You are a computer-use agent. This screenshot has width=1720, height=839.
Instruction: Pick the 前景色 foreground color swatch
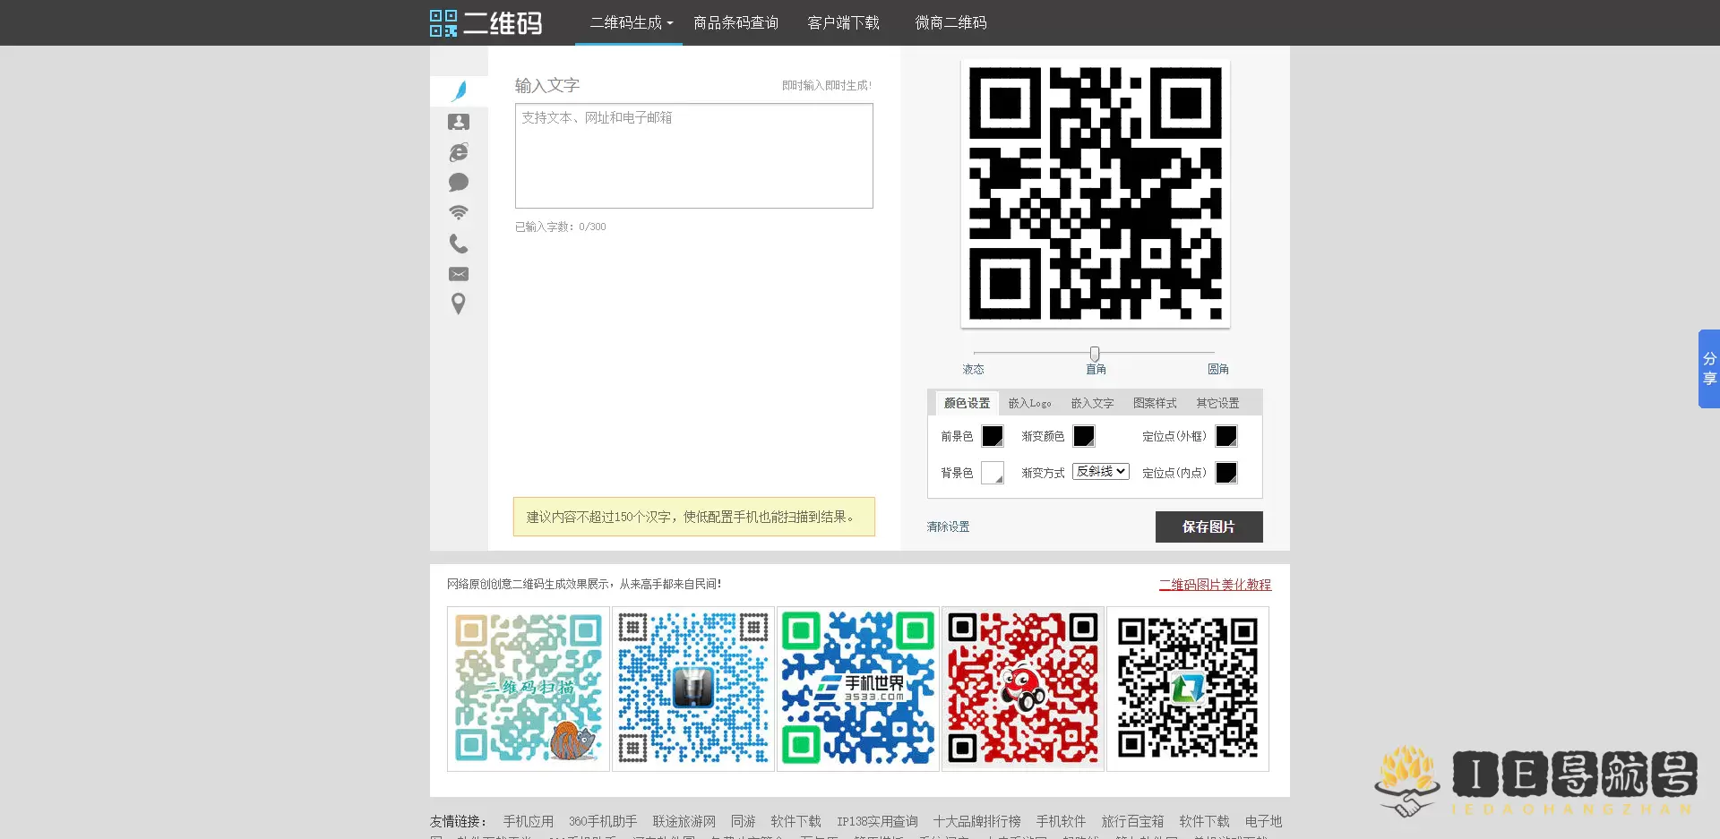click(993, 436)
